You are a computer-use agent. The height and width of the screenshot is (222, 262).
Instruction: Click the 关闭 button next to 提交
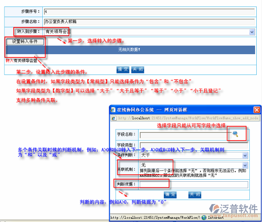(x=137, y=69)
